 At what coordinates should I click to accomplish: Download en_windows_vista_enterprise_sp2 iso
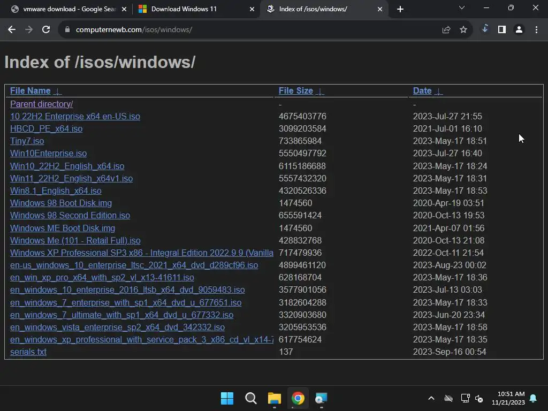coord(117,327)
